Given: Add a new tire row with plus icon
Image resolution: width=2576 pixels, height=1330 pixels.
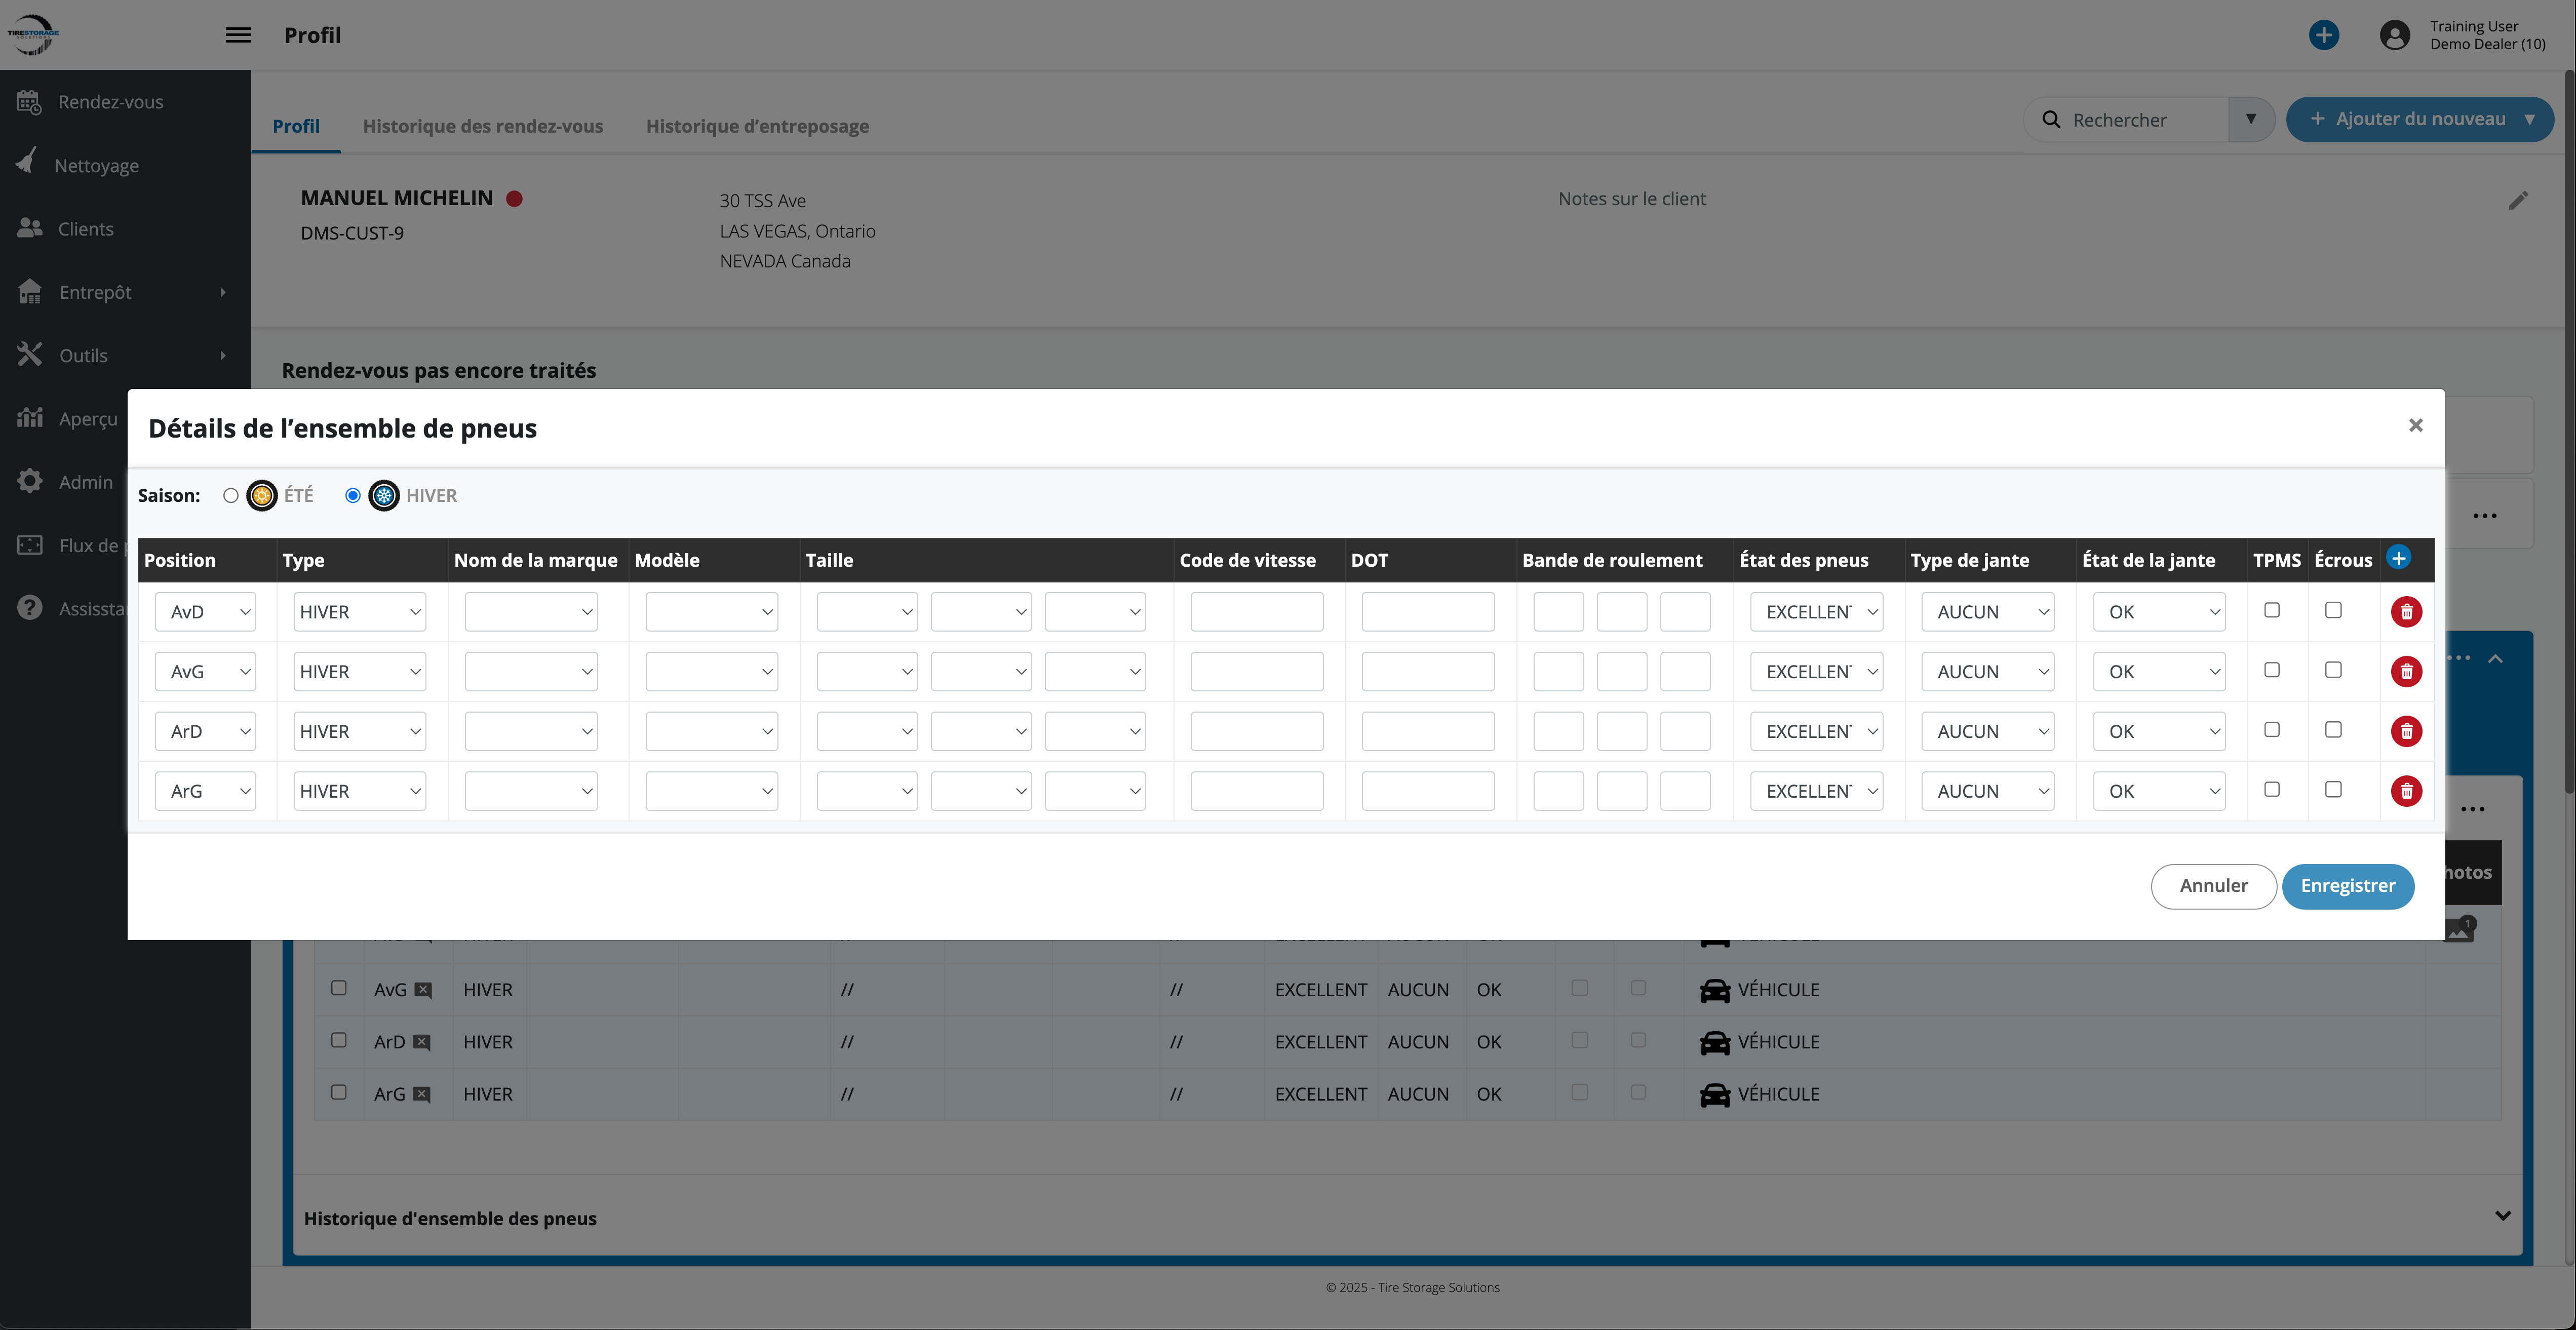Looking at the screenshot, I should coord(2398,558).
